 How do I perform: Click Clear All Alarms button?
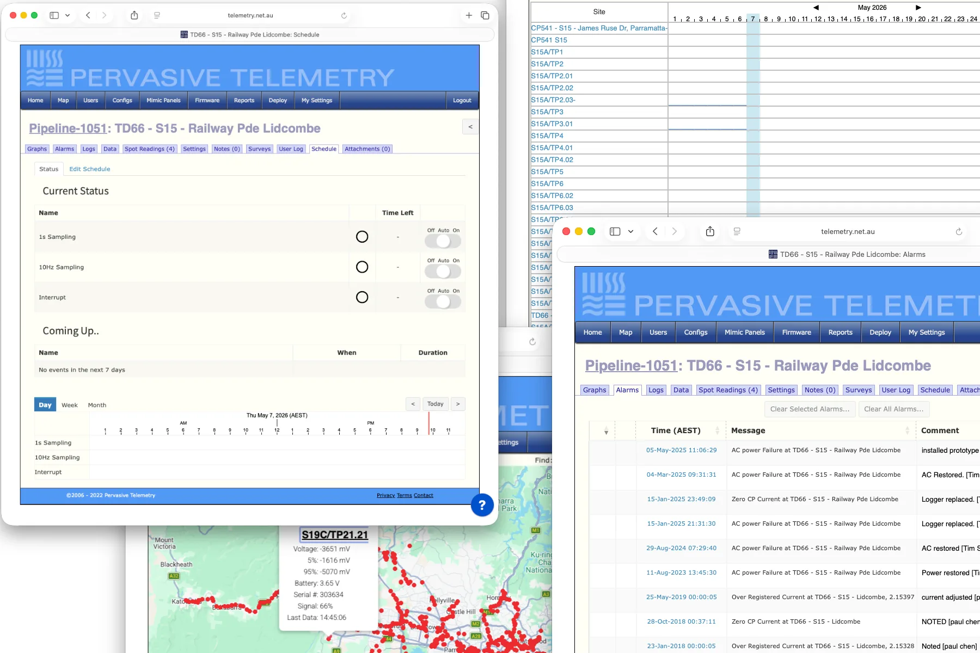[x=893, y=409]
